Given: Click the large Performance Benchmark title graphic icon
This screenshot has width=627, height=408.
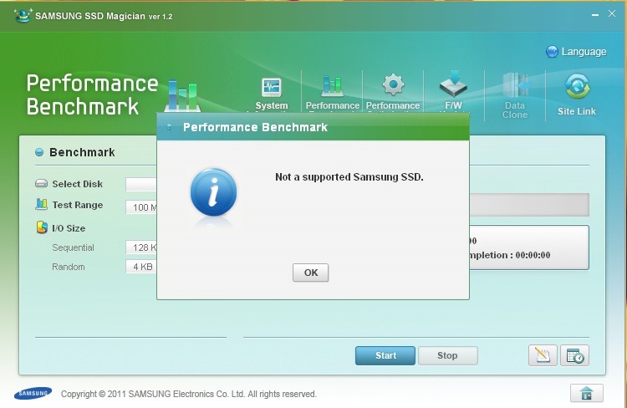Looking at the screenshot, I should point(182,95).
